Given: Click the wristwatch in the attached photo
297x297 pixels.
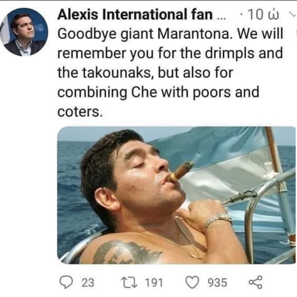Looking at the screenshot, I should pyautogui.click(x=218, y=220).
